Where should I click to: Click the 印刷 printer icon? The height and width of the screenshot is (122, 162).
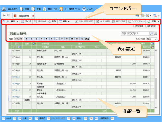tap(149, 21)
